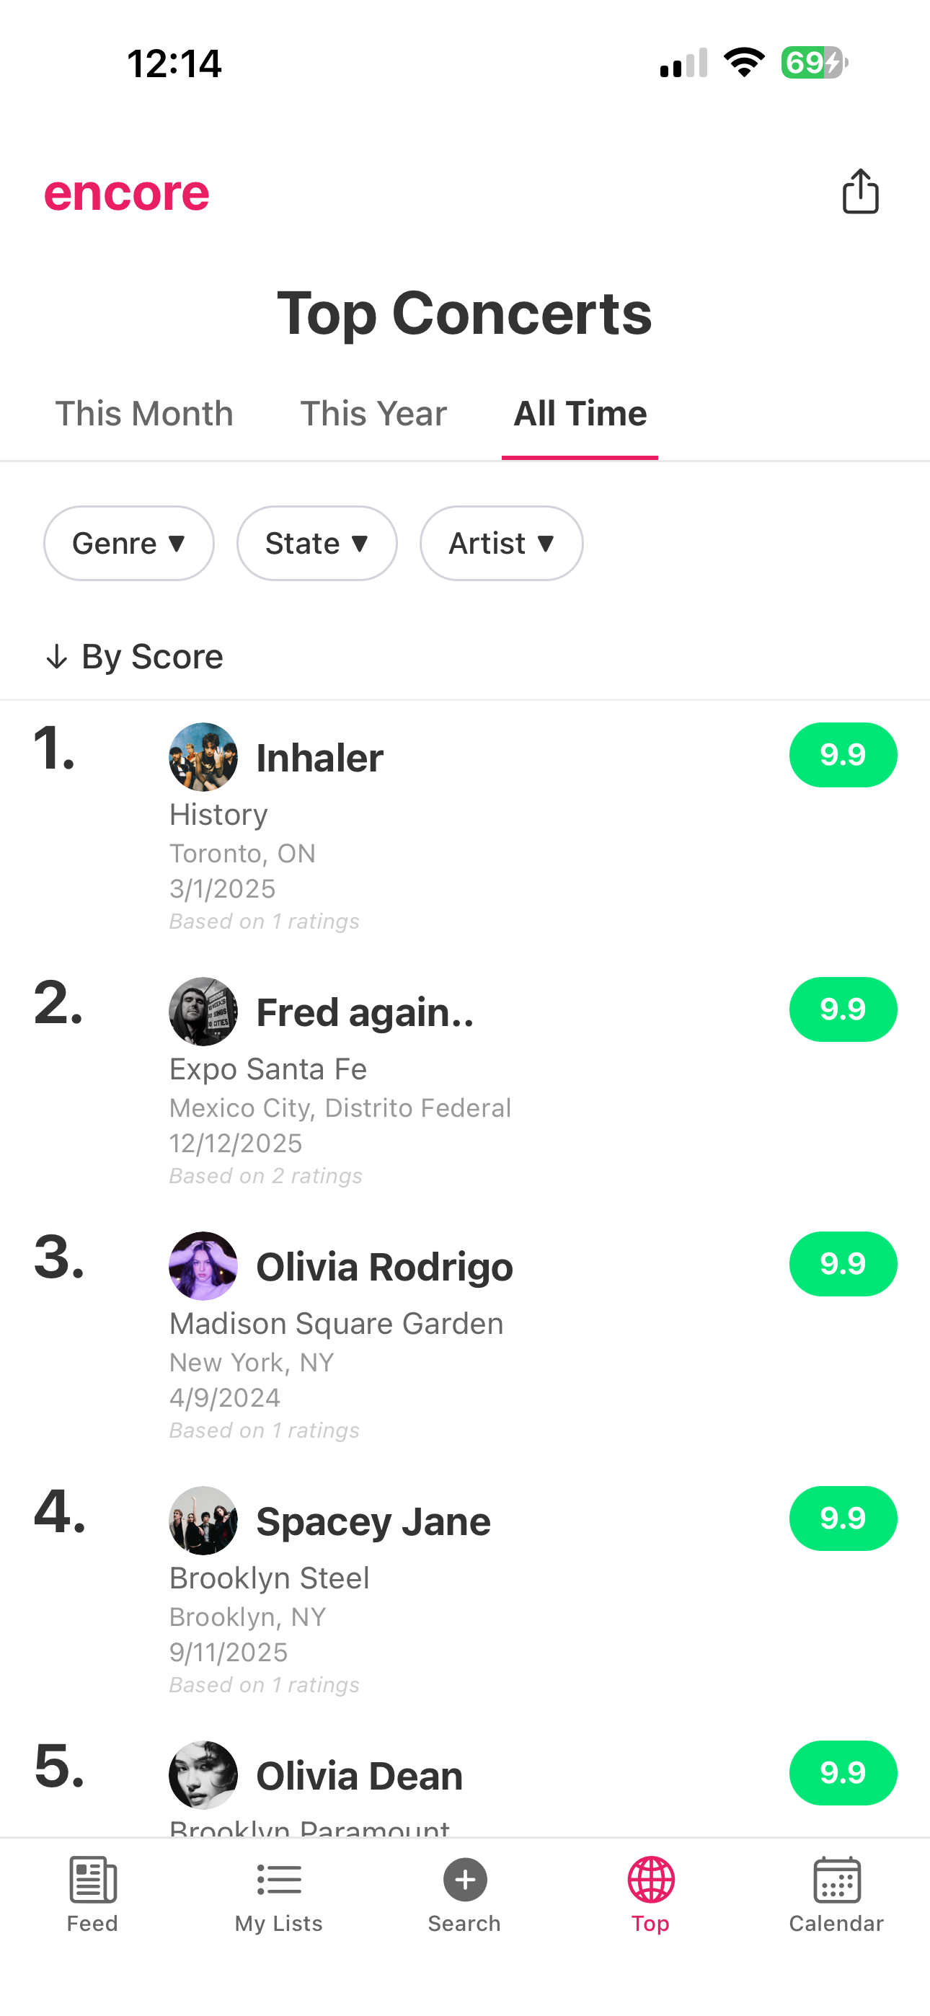The image size is (930, 2016).
Task: Expand the Genre filter dropdown
Action: pos(129,543)
